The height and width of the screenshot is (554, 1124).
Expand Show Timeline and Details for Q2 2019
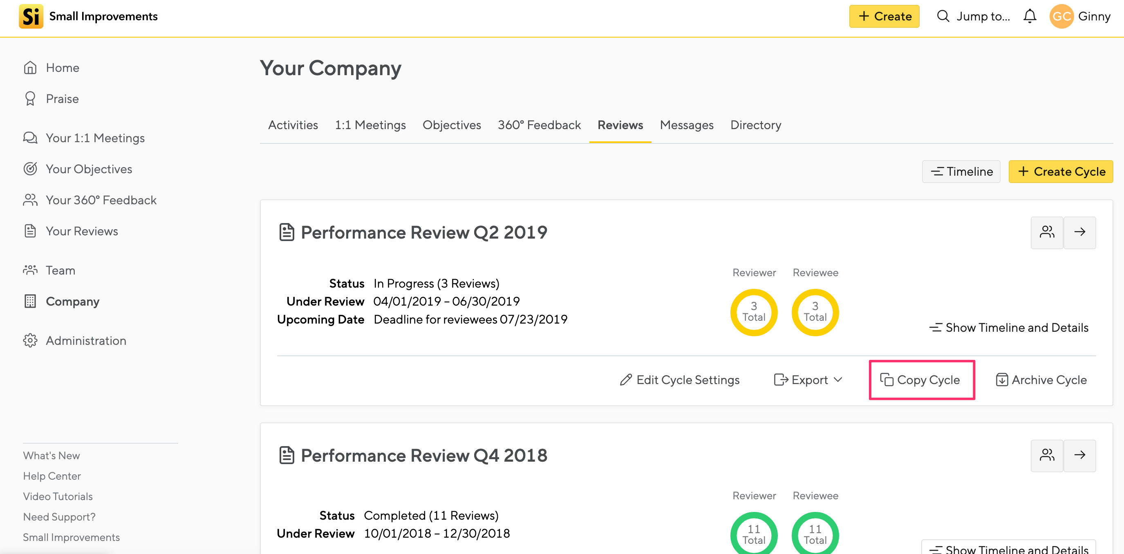click(1009, 327)
